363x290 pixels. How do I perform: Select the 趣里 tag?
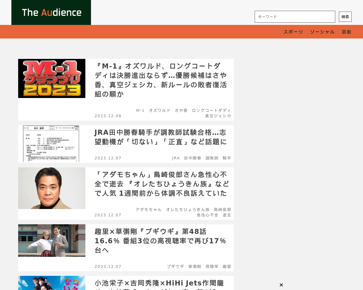227,266
